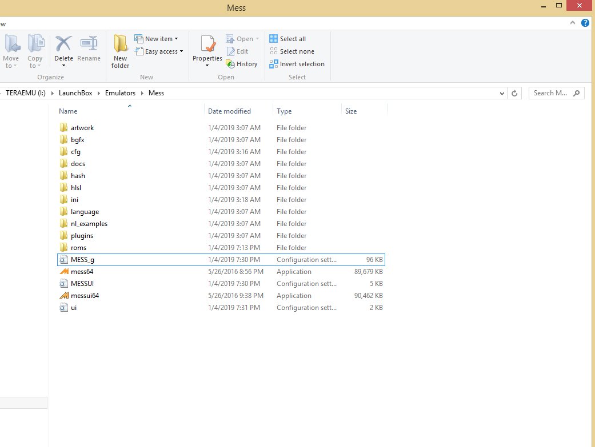Select the plugins folder icon
The width and height of the screenshot is (595, 447).
pyautogui.click(x=64, y=235)
